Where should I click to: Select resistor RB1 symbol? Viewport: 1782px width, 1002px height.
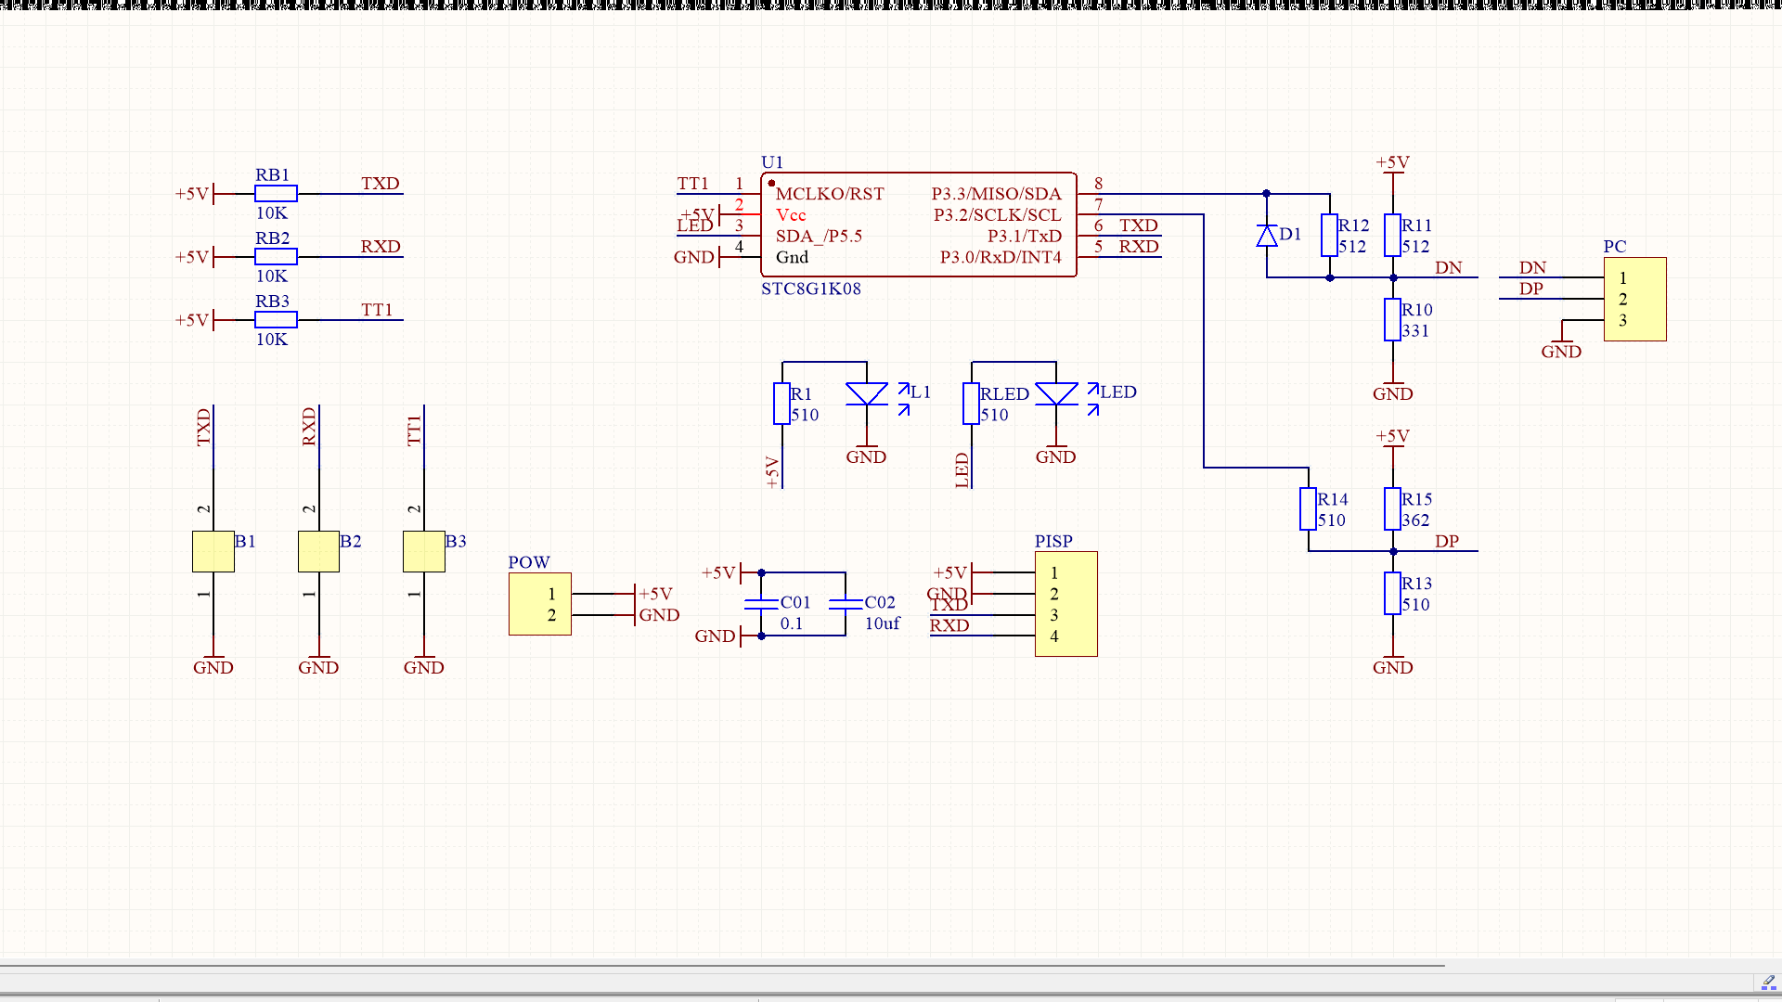click(x=276, y=193)
